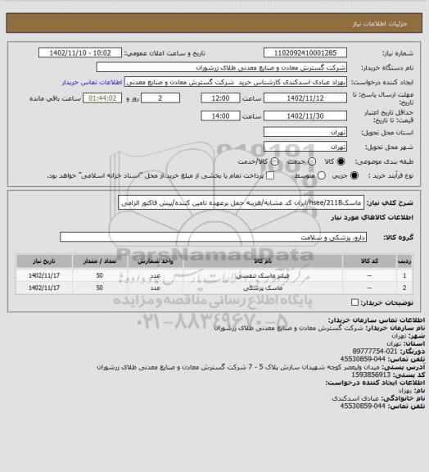
Task: Click the response deadline date 1402/11/12
Action: point(305,98)
